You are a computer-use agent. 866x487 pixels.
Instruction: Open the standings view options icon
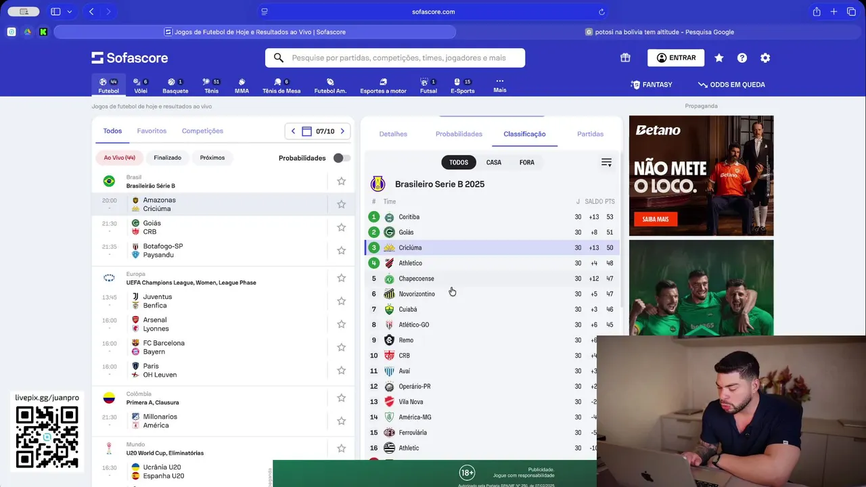(x=606, y=162)
